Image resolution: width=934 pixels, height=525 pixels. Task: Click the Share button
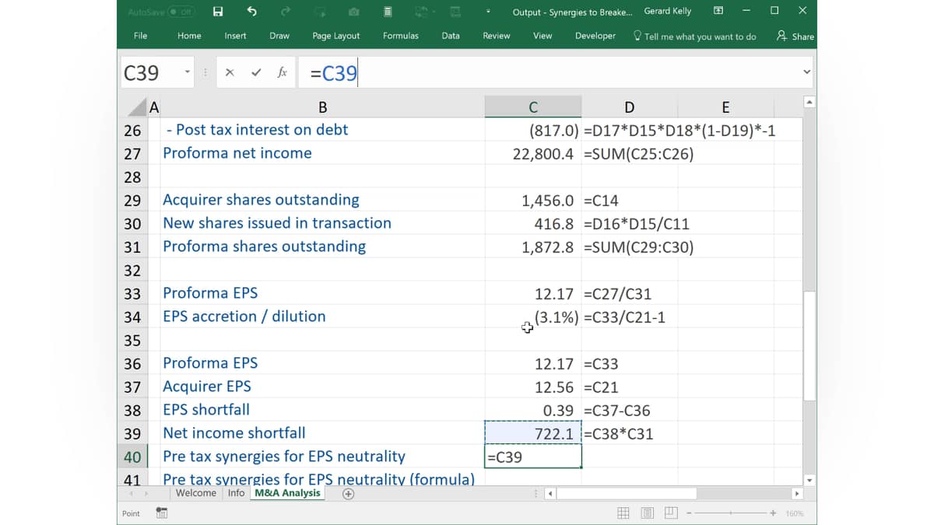tap(795, 36)
